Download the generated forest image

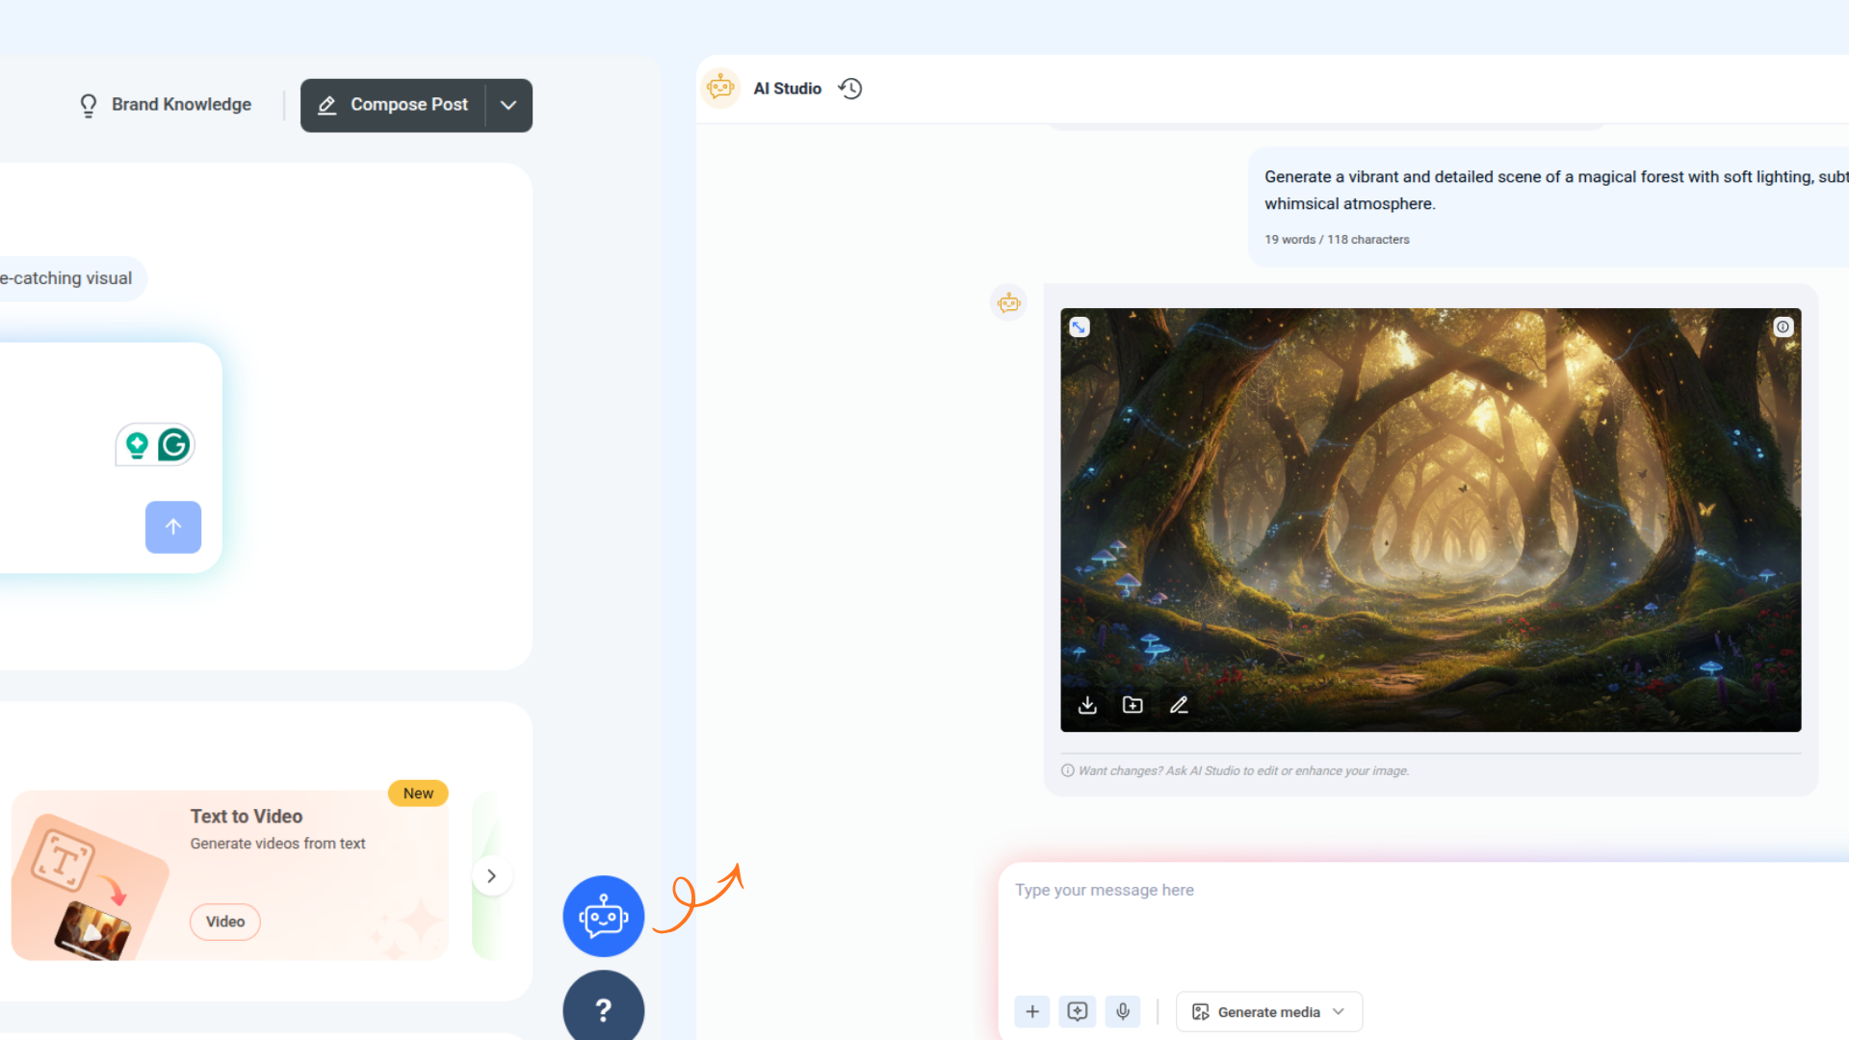[1087, 705]
